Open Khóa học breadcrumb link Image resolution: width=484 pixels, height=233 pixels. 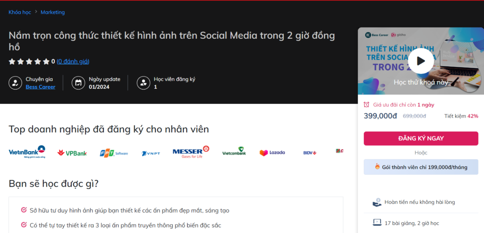coord(20,12)
